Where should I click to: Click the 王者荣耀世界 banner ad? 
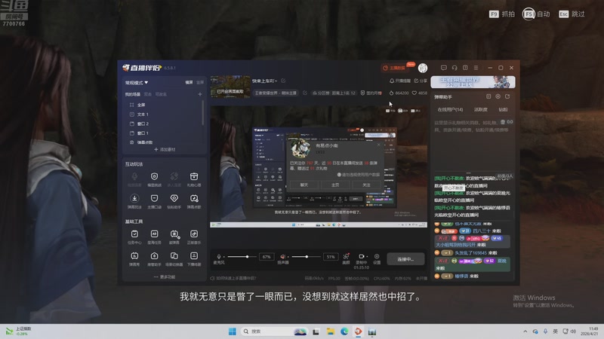coord(473,82)
